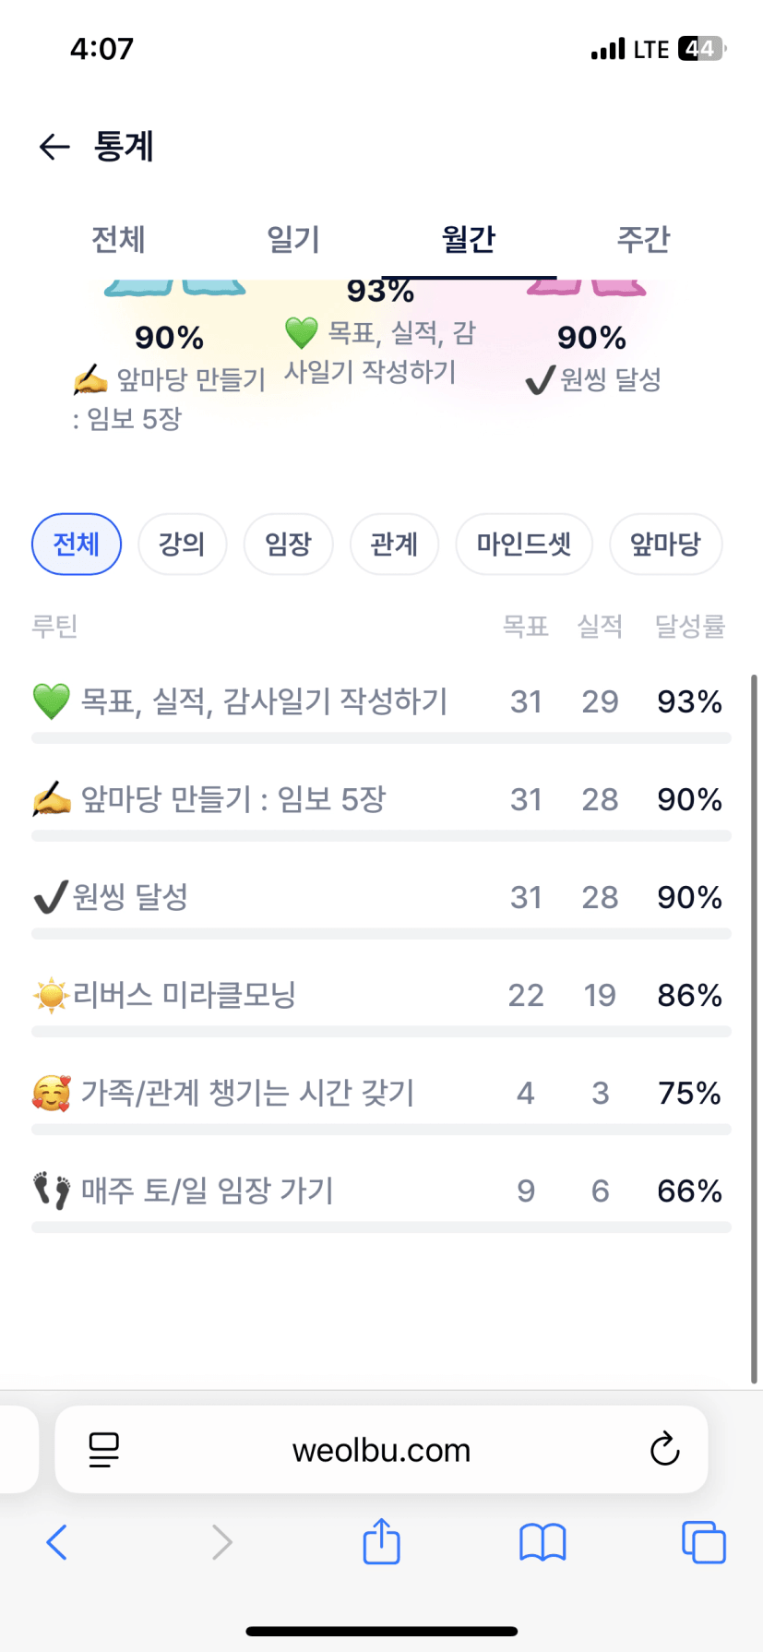The width and height of the screenshot is (763, 1652).
Task: Open the 주간 weekly tab
Action: (x=643, y=240)
